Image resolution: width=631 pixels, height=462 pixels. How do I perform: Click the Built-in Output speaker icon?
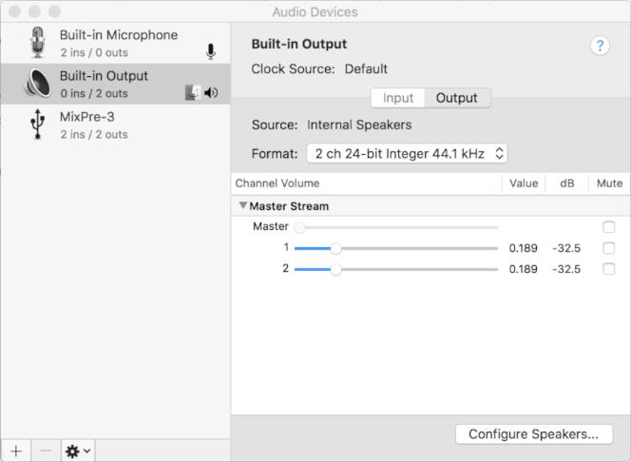(x=37, y=84)
